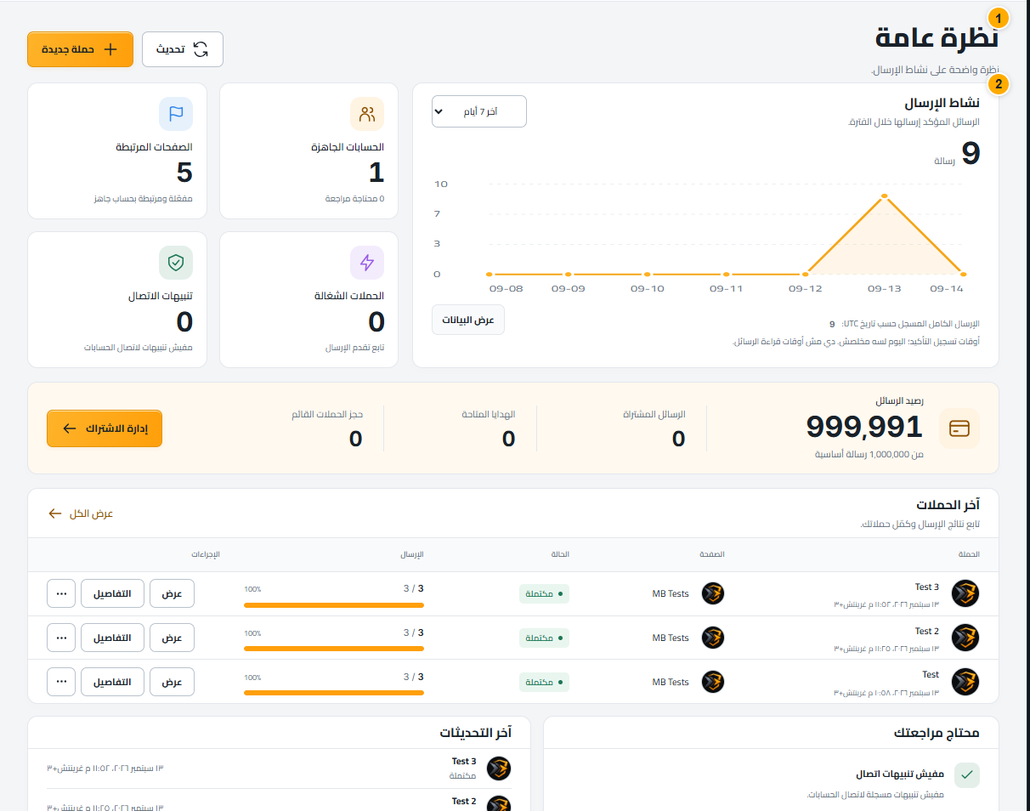Click the الحسابات الجاهزة value 1
This screenshot has width=1030, height=811.
pos(376,173)
